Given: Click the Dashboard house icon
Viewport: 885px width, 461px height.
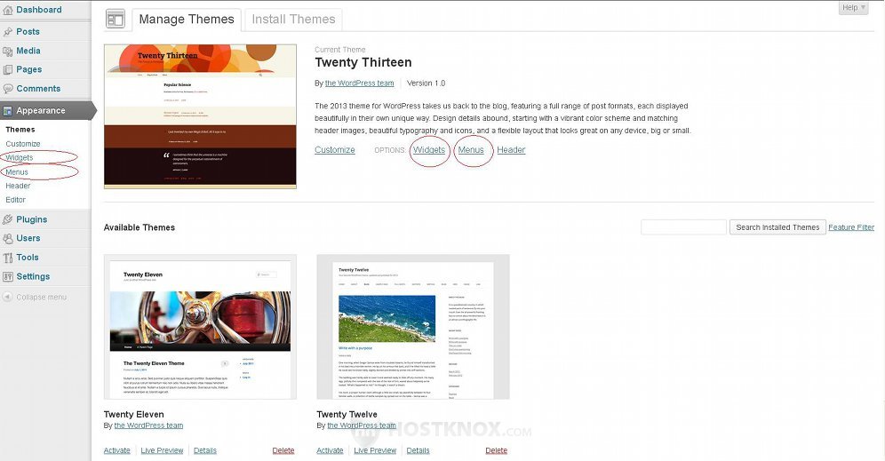Looking at the screenshot, I should [7, 10].
